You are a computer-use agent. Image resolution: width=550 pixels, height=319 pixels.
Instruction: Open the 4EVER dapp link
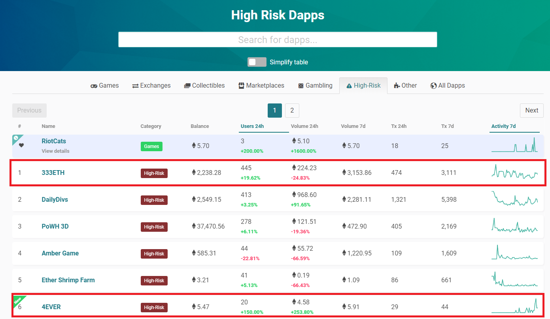tap(51, 307)
